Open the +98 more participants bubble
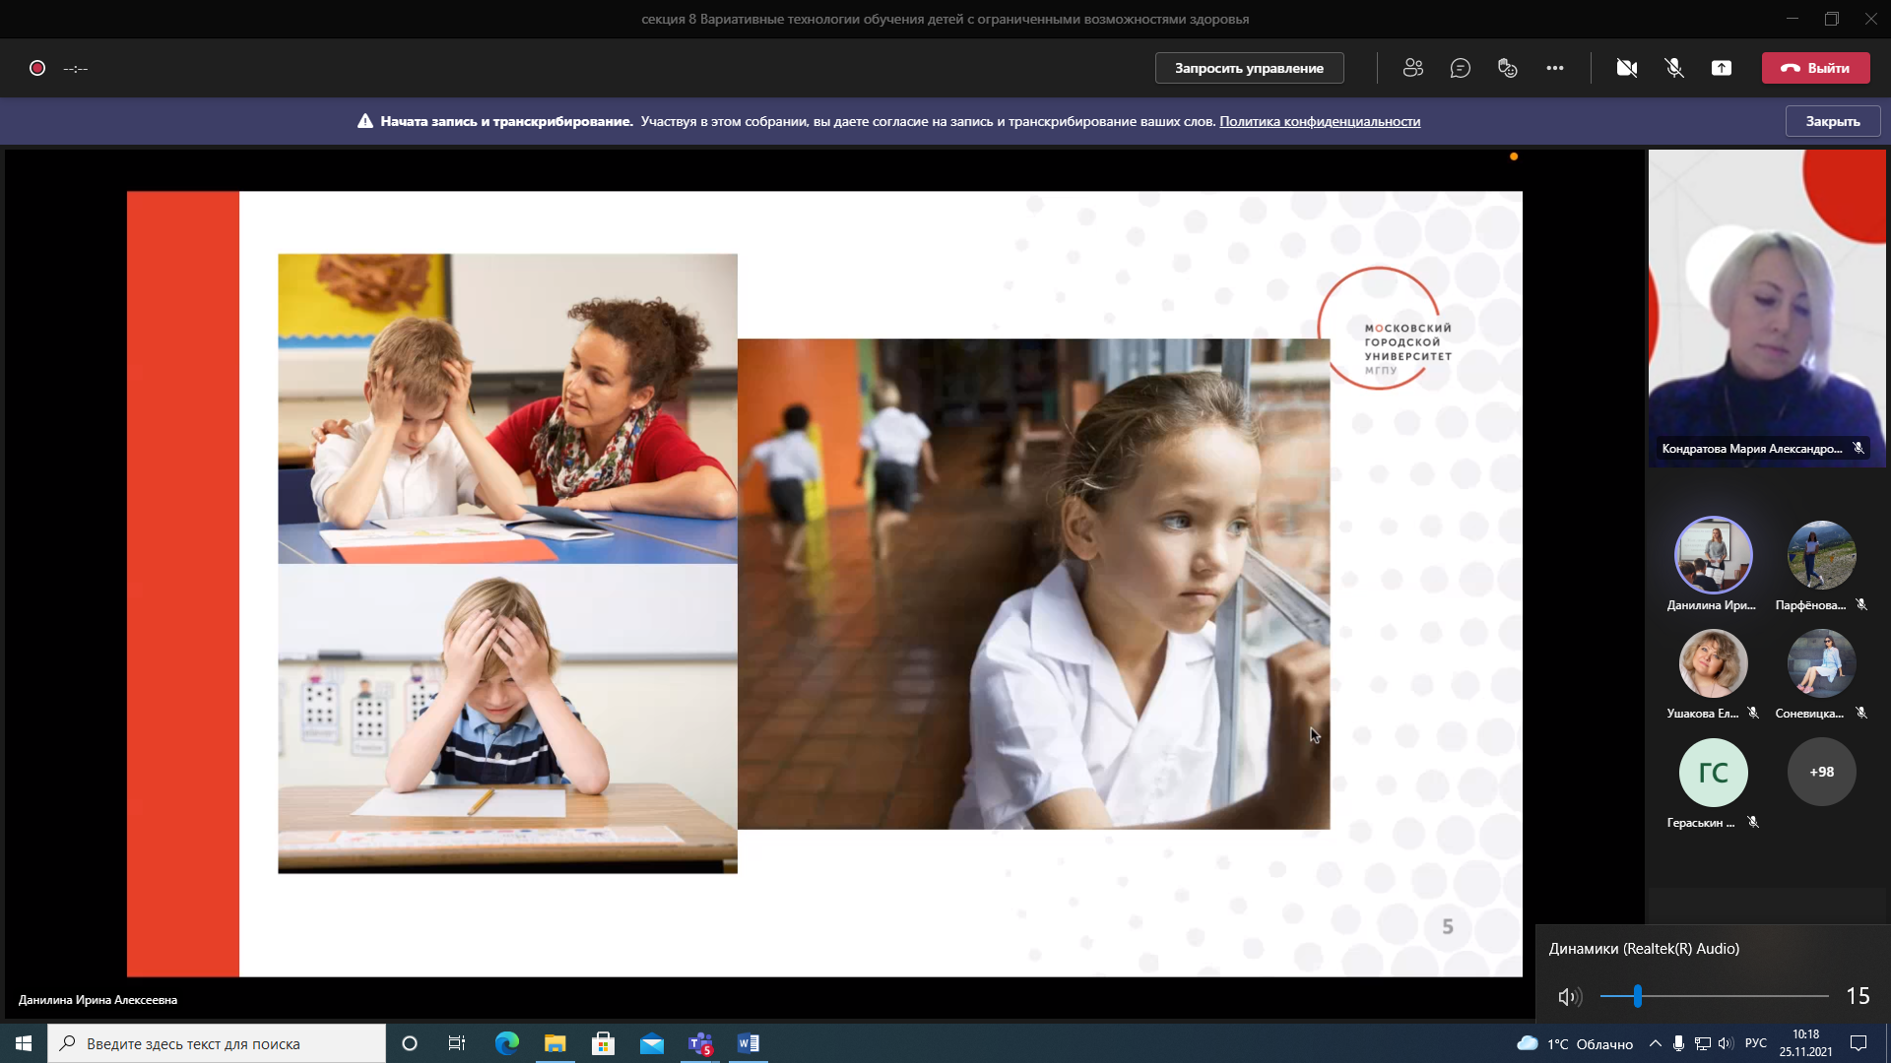This screenshot has width=1891, height=1063. click(x=1821, y=772)
